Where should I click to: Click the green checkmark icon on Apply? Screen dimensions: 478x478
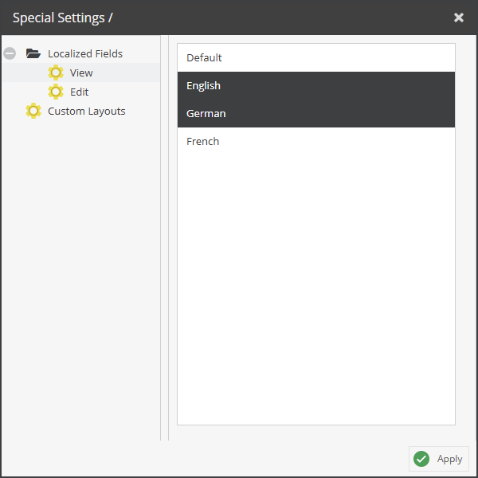[421, 459]
